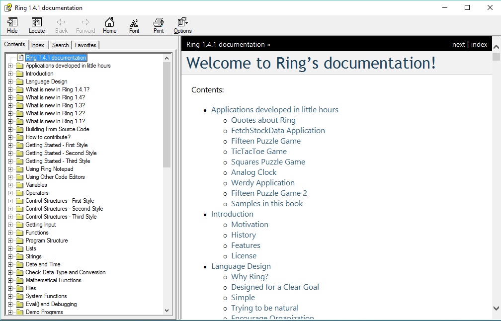Click the page scrollbar down arrow

click(x=496, y=308)
